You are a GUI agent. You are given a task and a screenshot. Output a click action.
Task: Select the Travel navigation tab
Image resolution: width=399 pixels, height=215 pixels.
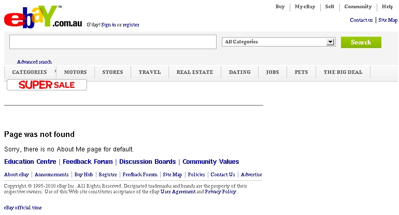pos(150,72)
